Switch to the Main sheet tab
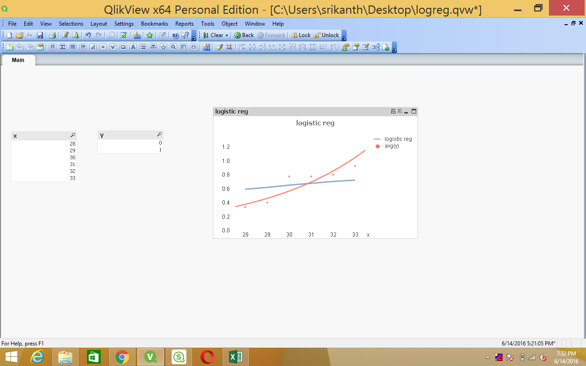 [18, 60]
